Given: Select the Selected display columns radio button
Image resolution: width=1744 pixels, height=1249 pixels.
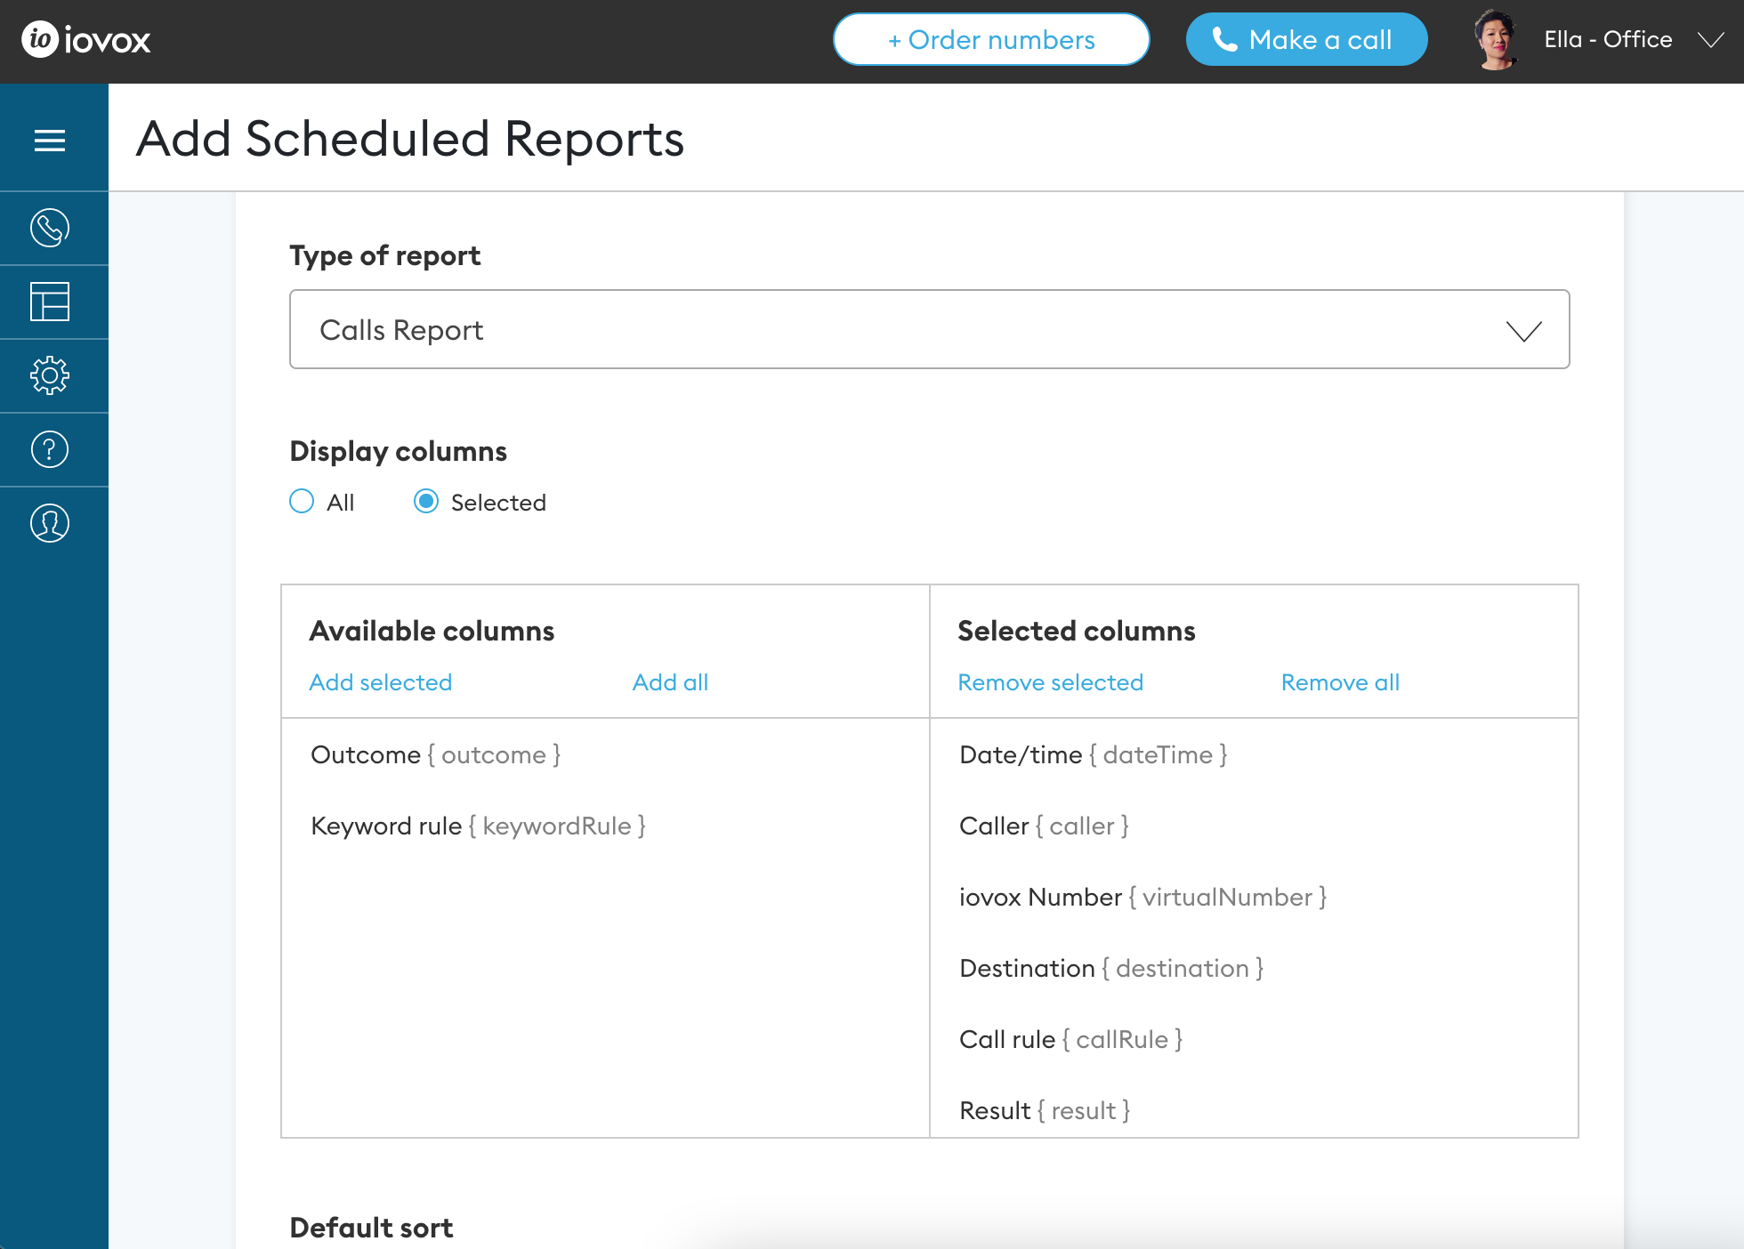Looking at the screenshot, I should click(x=427, y=502).
